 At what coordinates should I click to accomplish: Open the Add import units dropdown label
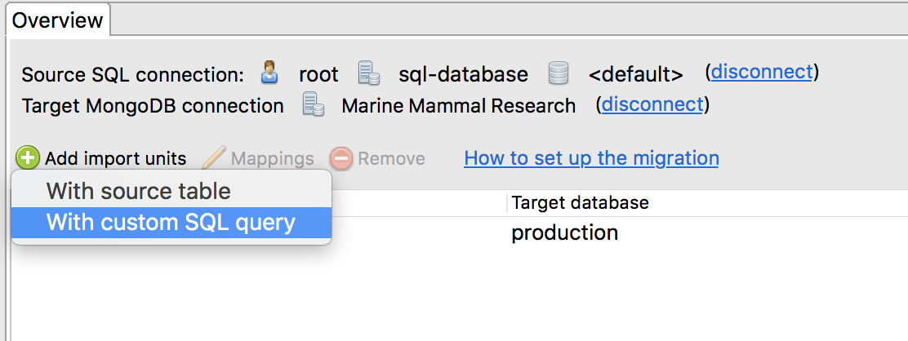[x=115, y=158]
